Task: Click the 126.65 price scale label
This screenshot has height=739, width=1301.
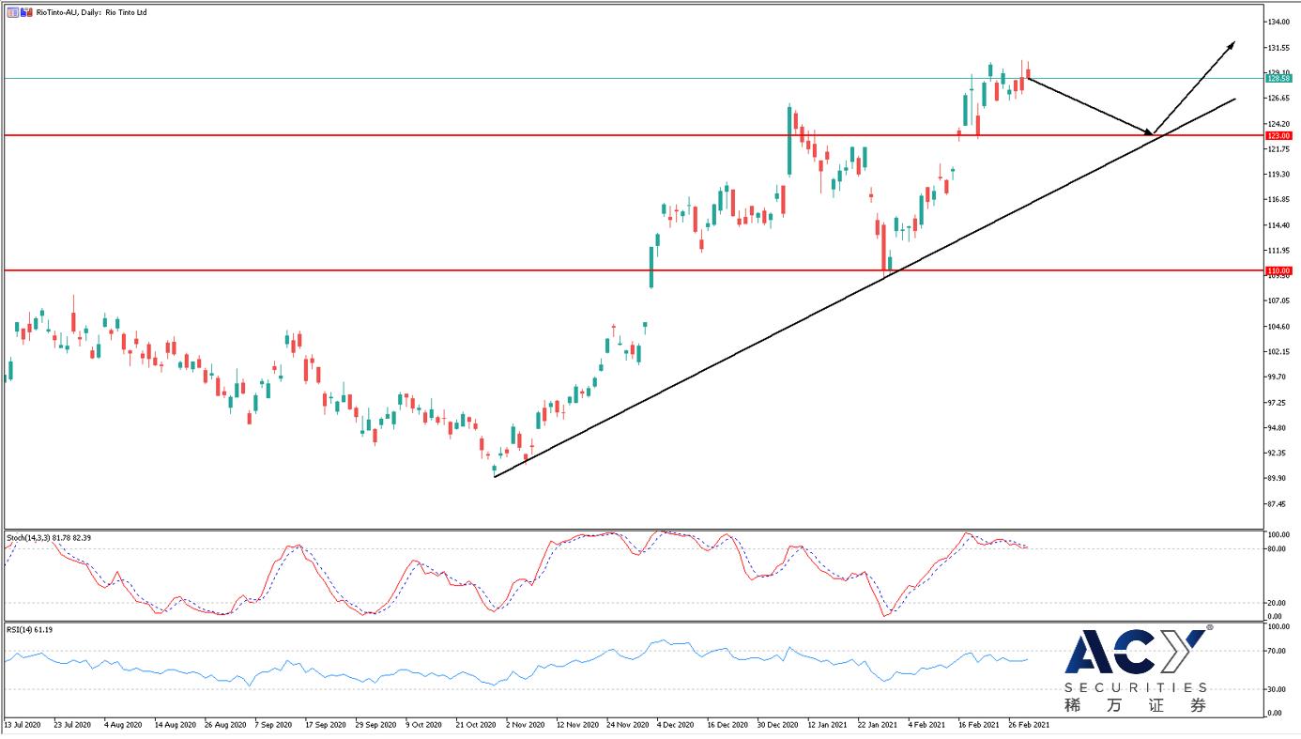Action: click(1279, 98)
